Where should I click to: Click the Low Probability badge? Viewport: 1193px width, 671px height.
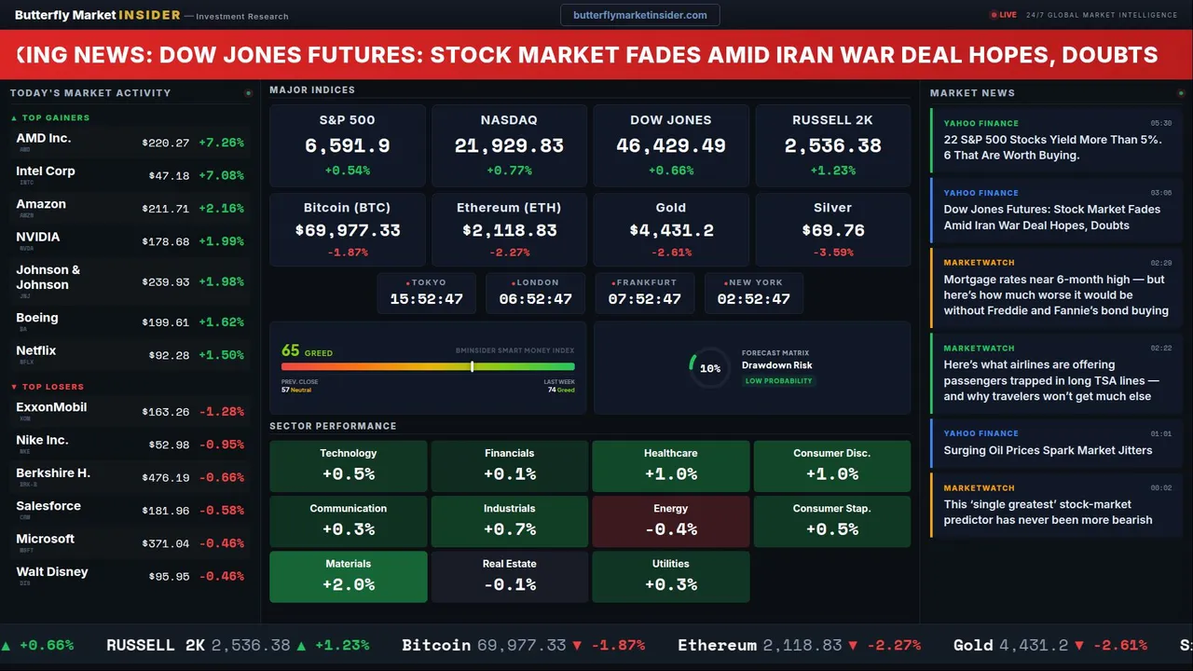pyautogui.click(x=778, y=381)
